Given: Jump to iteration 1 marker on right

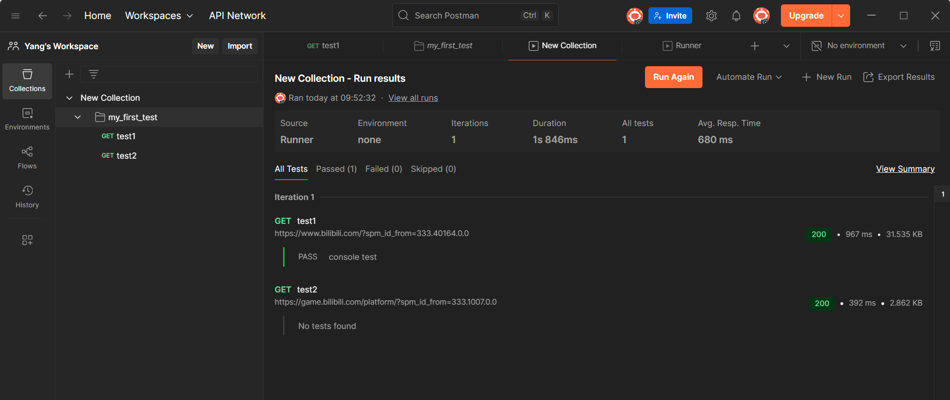Looking at the screenshot, I should (x=943, y=194).
